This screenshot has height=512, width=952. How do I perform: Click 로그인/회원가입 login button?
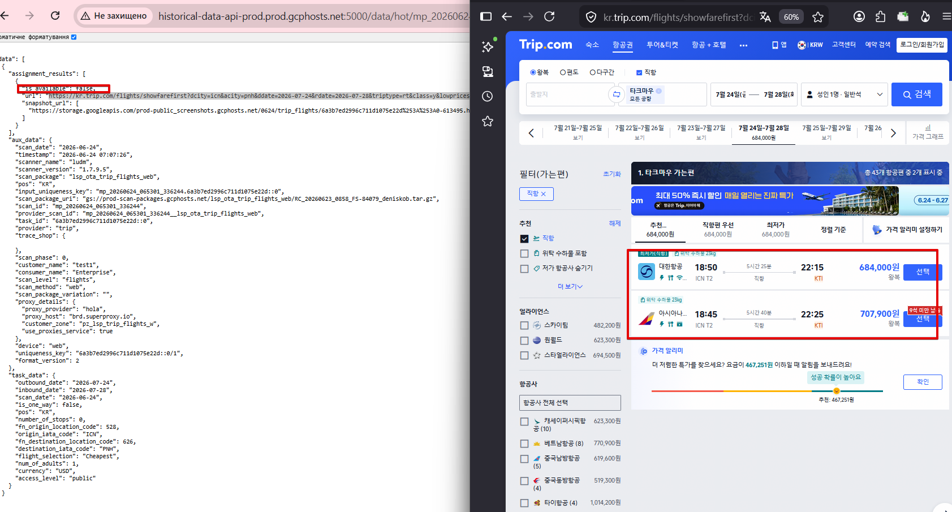click(x=922, y=45)
